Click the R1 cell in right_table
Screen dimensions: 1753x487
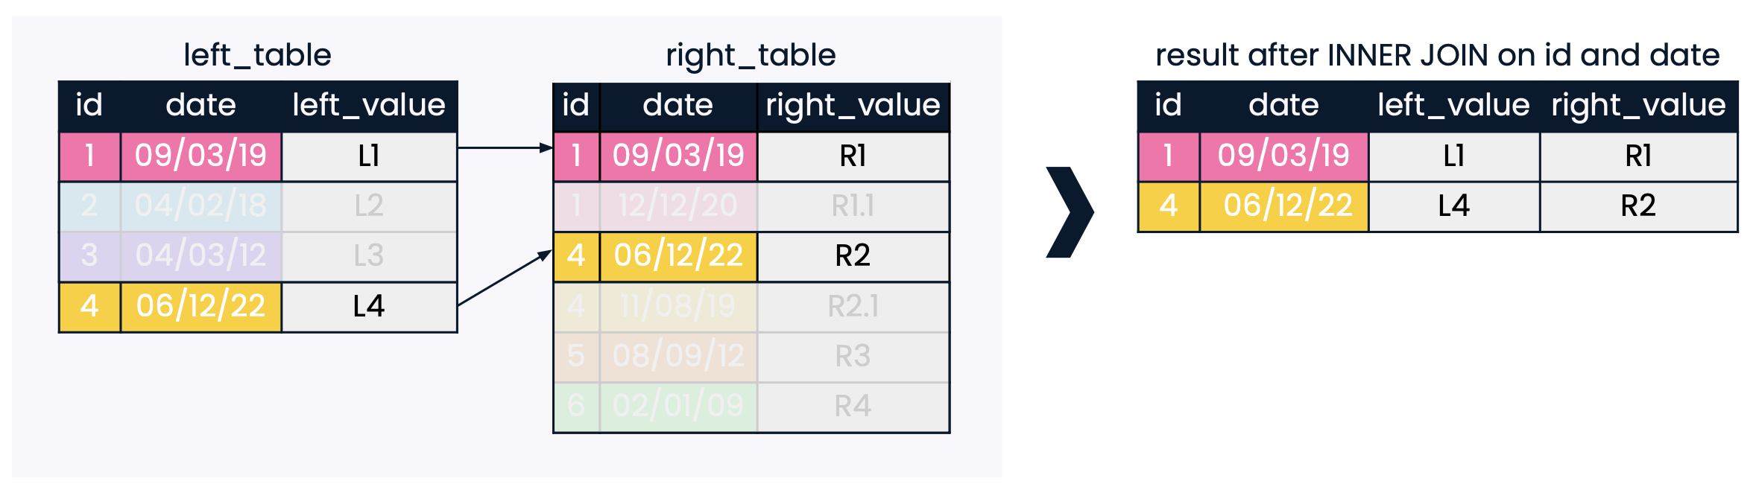853,156
